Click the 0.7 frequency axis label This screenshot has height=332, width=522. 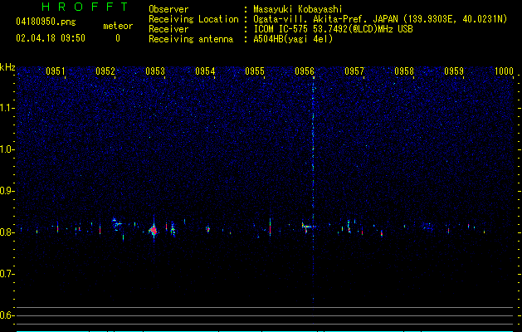pos(7,274)
